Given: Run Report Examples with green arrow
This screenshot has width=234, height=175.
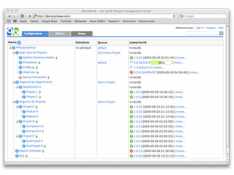Looking at the screenshot, I should click(x=43, y=151).
